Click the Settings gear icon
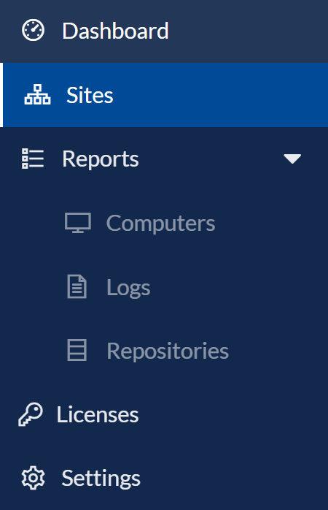Screen dimensions: 328x510 coord(33,478)
